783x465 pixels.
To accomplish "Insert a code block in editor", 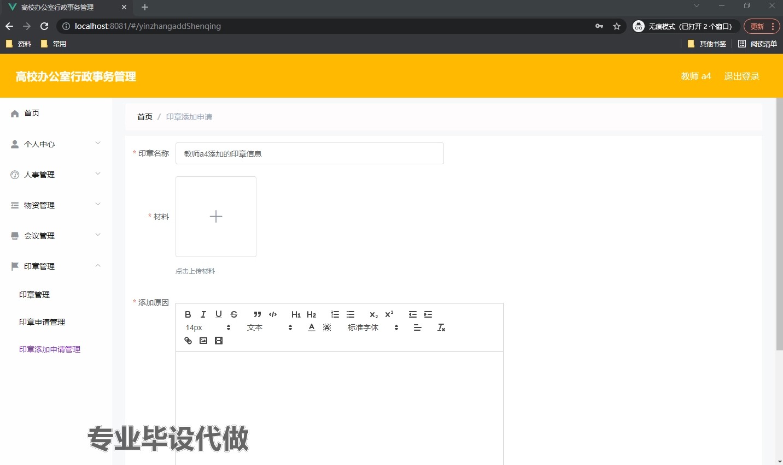I will 273,314.
